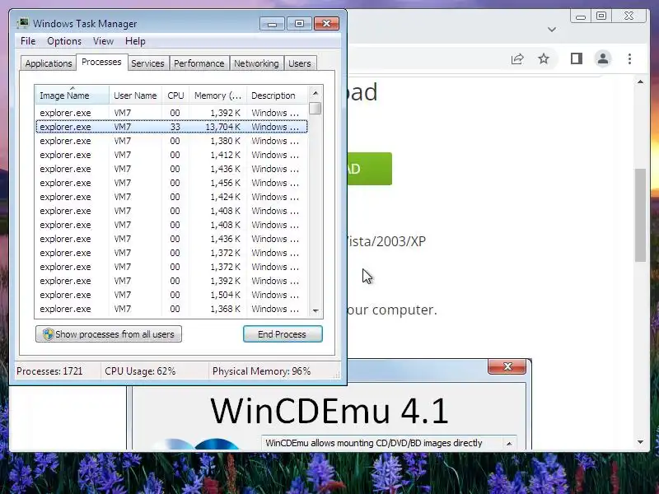Click Chrome page scroll up arrow
The width and height of the screenshot is (659, 494).
pyautogui.click(x=640, y=82)
